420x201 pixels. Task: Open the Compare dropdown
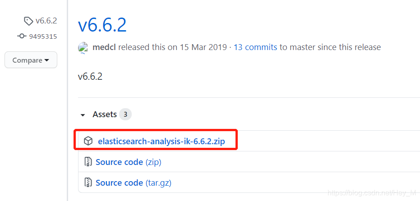31,60
